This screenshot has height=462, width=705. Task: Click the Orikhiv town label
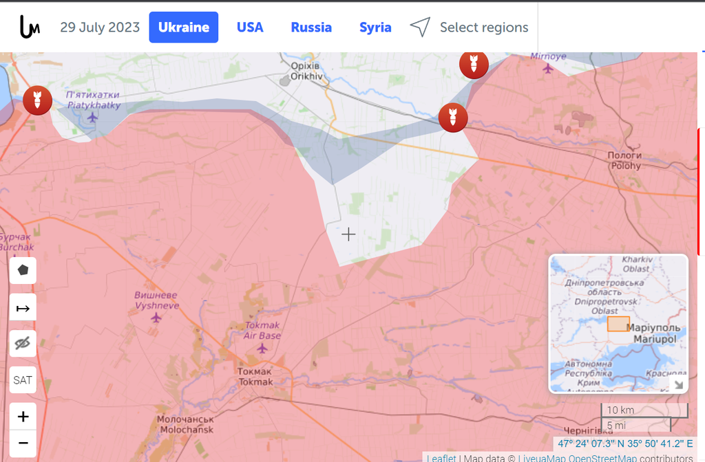(x=306, y=71)
